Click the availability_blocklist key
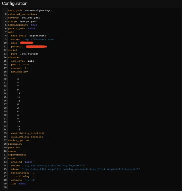 point(28,133)
